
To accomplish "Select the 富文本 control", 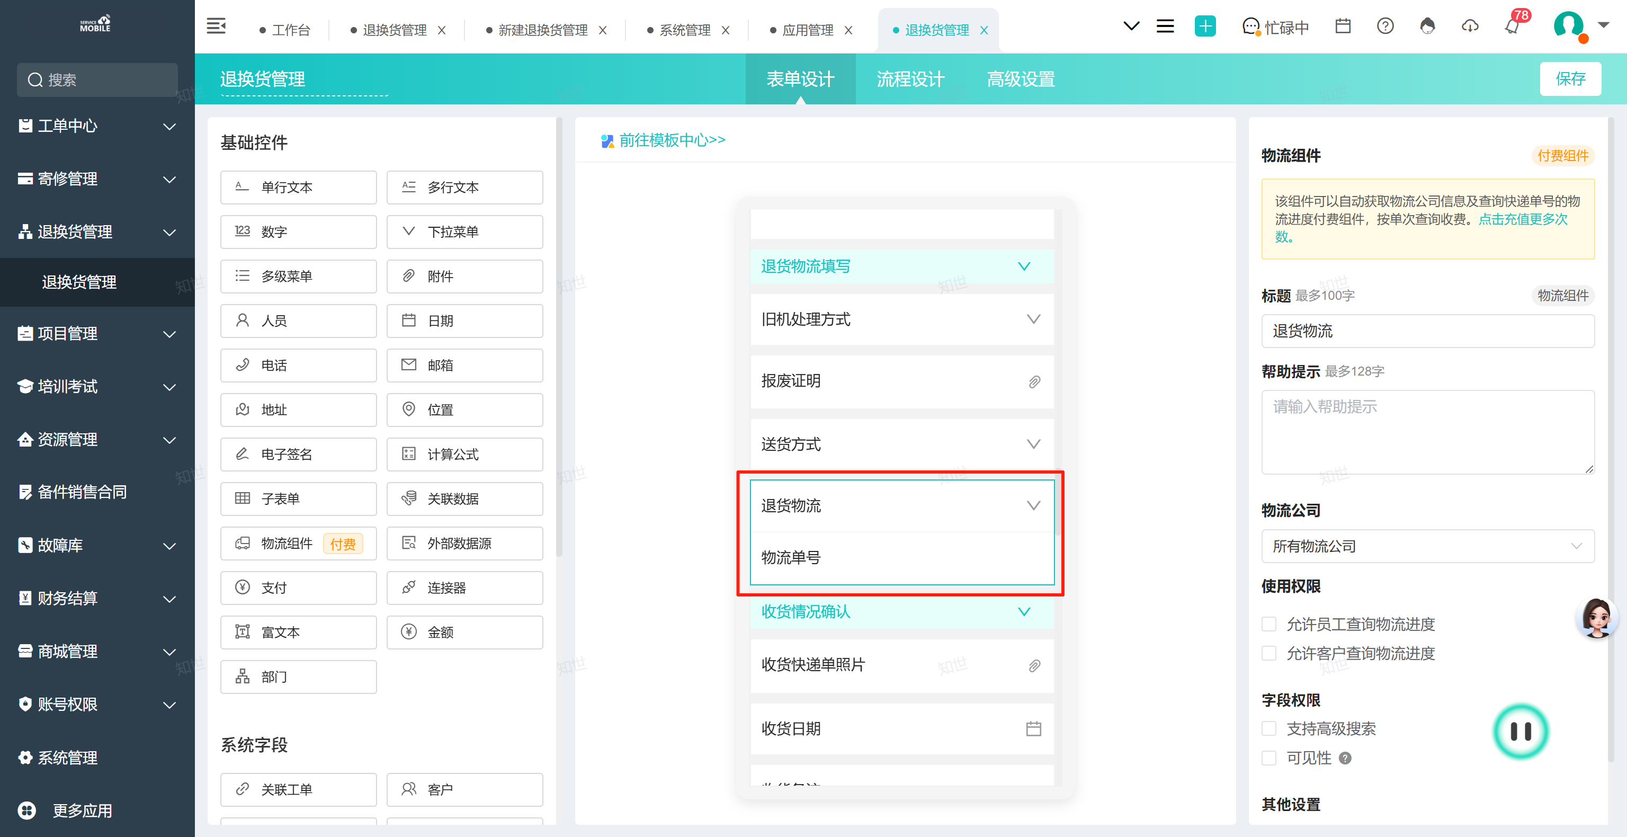I will point(298,633).
